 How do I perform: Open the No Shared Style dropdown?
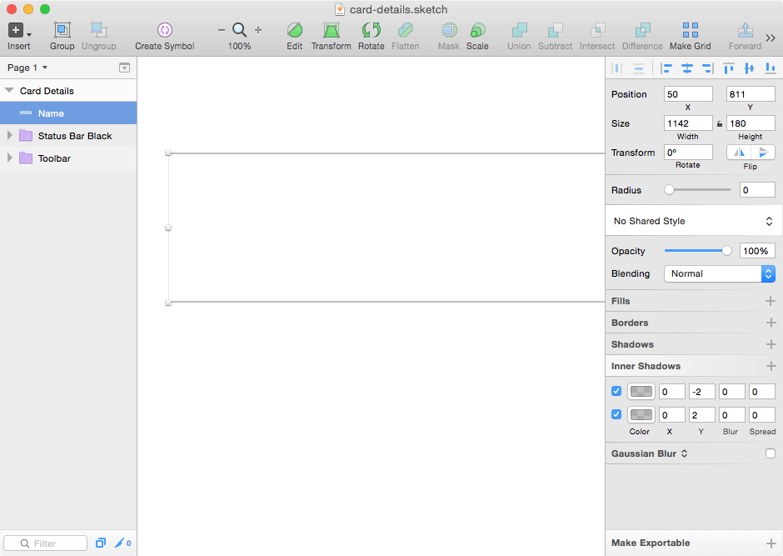694,221
